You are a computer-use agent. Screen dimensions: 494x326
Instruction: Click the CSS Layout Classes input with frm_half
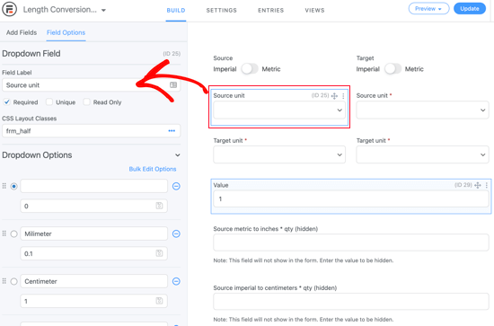pyautogui.click(x=91, y=131)
